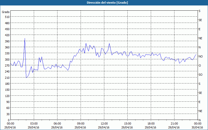The image size is (208, 130).
Task: Click the 'O' compass label level with 270
Action: (200, 66)
